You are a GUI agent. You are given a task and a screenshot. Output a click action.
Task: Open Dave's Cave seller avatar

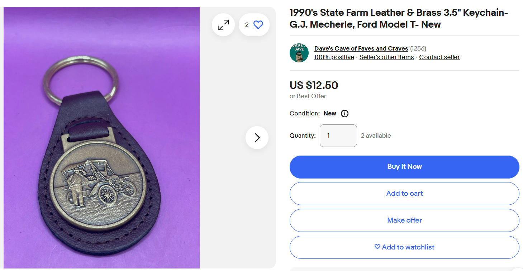tap(299, 53)
